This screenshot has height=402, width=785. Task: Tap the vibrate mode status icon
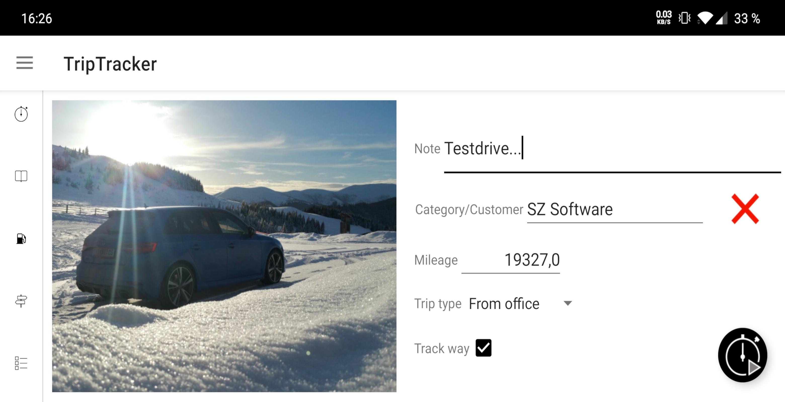684,18
